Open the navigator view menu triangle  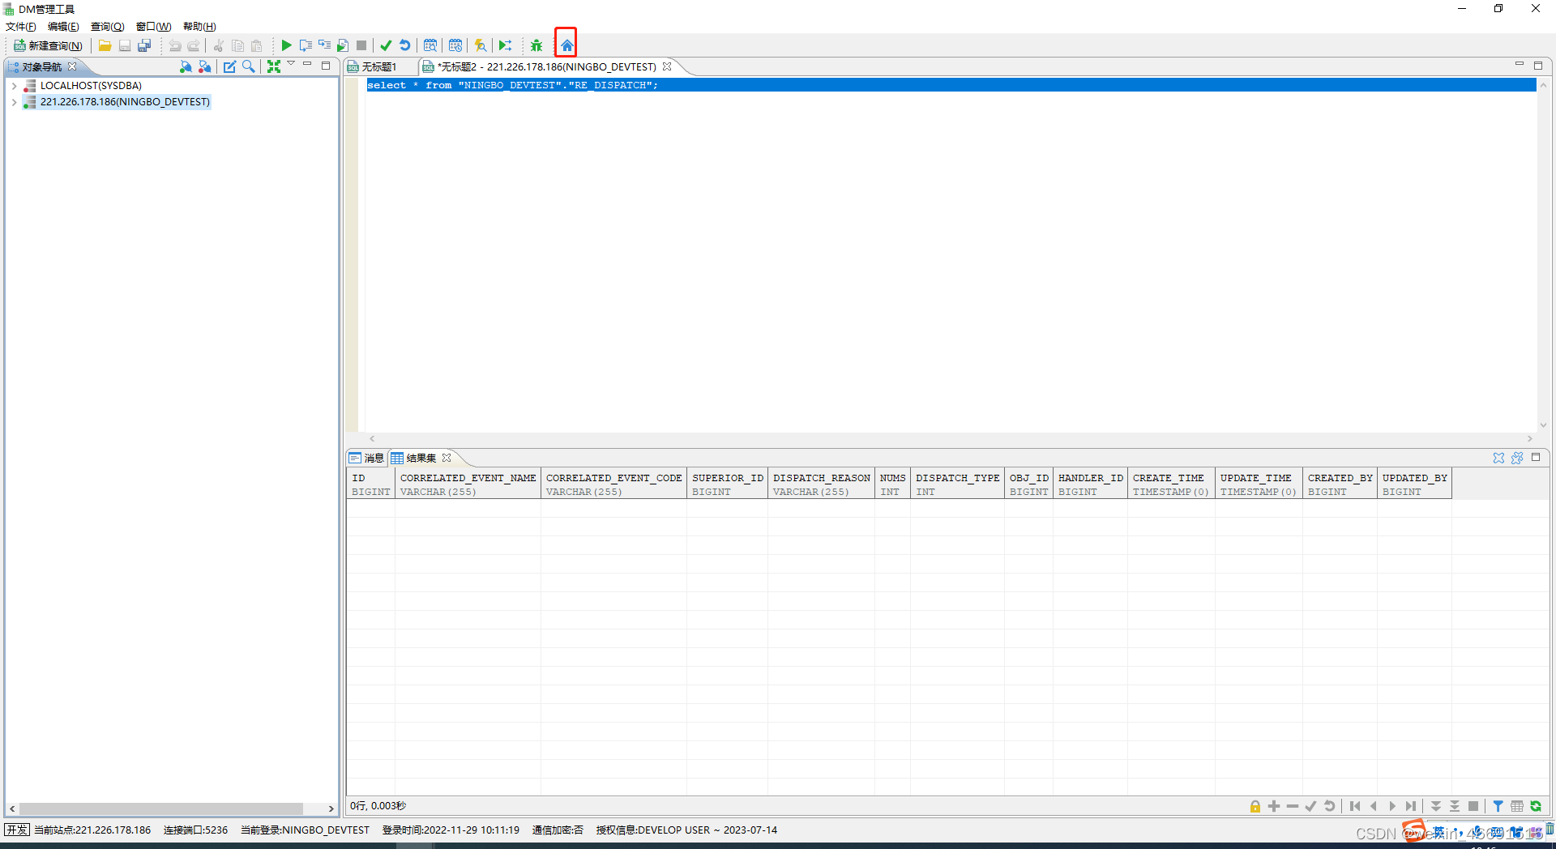tap(291, 64)
